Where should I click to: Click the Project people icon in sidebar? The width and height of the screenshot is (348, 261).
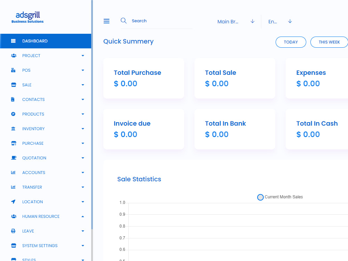pyautogui.click(x=14, y=55)
